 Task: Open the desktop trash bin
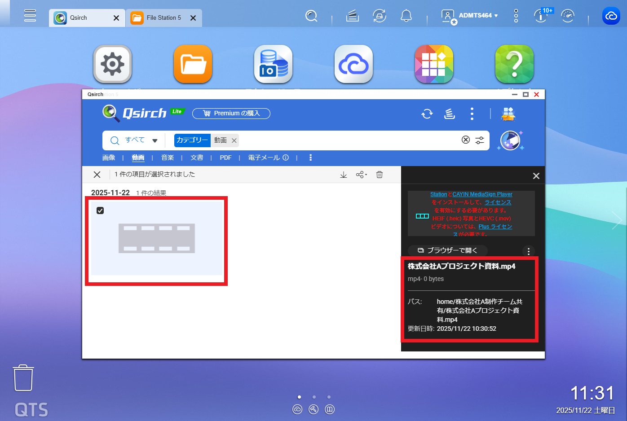pos(23,378)
